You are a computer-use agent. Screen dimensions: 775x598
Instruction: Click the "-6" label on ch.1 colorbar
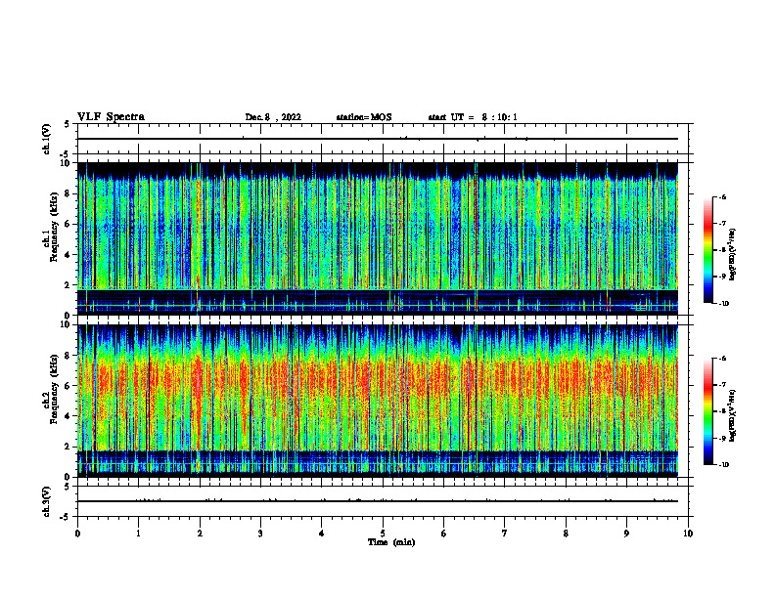coord(722,197)
